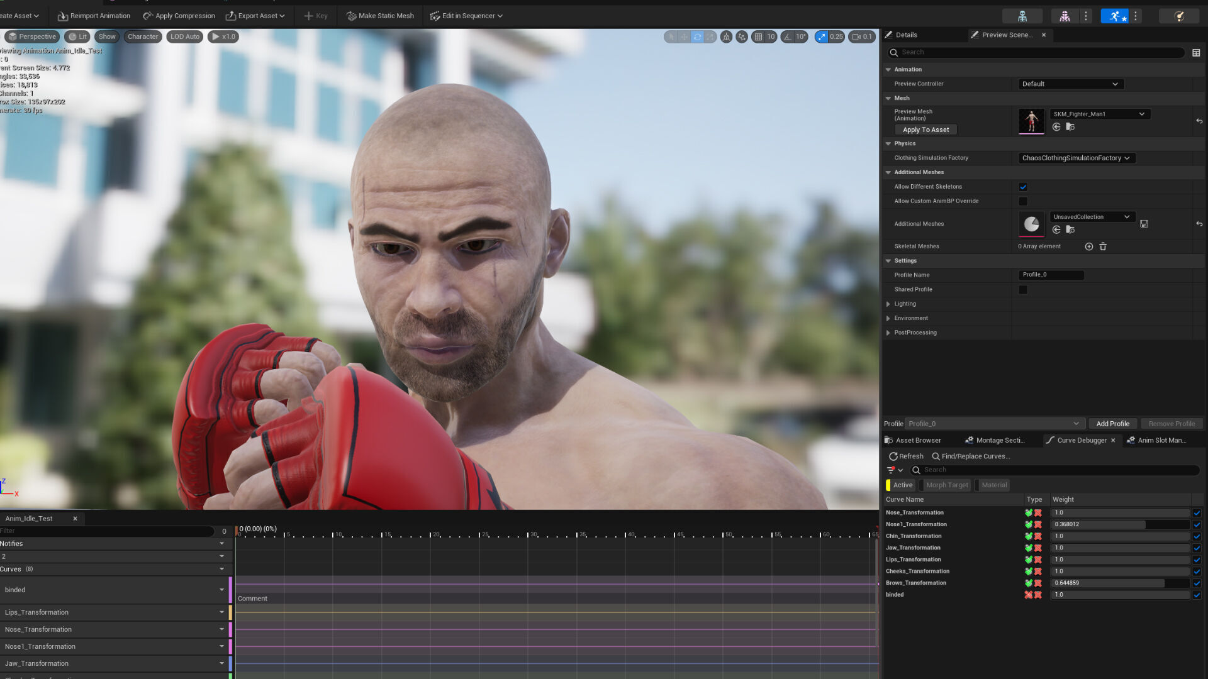Switch to the Morph Target filter tab
This screenshot has width=1208, height=679.
coord(947,485)
